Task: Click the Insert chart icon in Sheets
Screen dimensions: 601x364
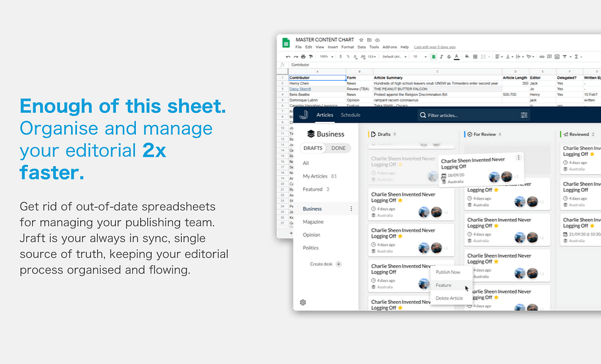Action: (557, 56)
